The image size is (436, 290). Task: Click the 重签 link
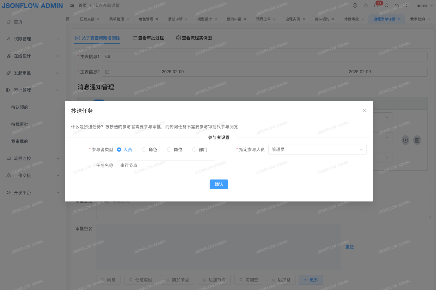(x=349, y=247)
